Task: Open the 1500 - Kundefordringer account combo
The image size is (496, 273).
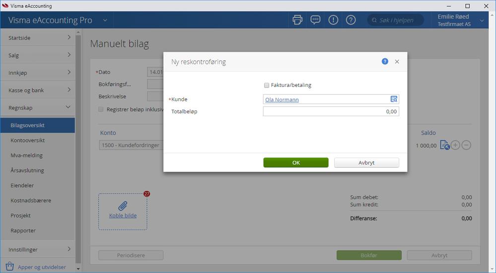Action: [x=131, y=145]
